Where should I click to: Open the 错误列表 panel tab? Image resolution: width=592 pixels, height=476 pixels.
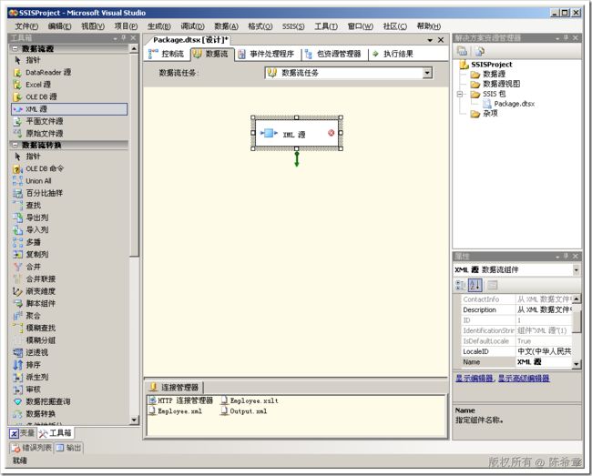[32, 448]
